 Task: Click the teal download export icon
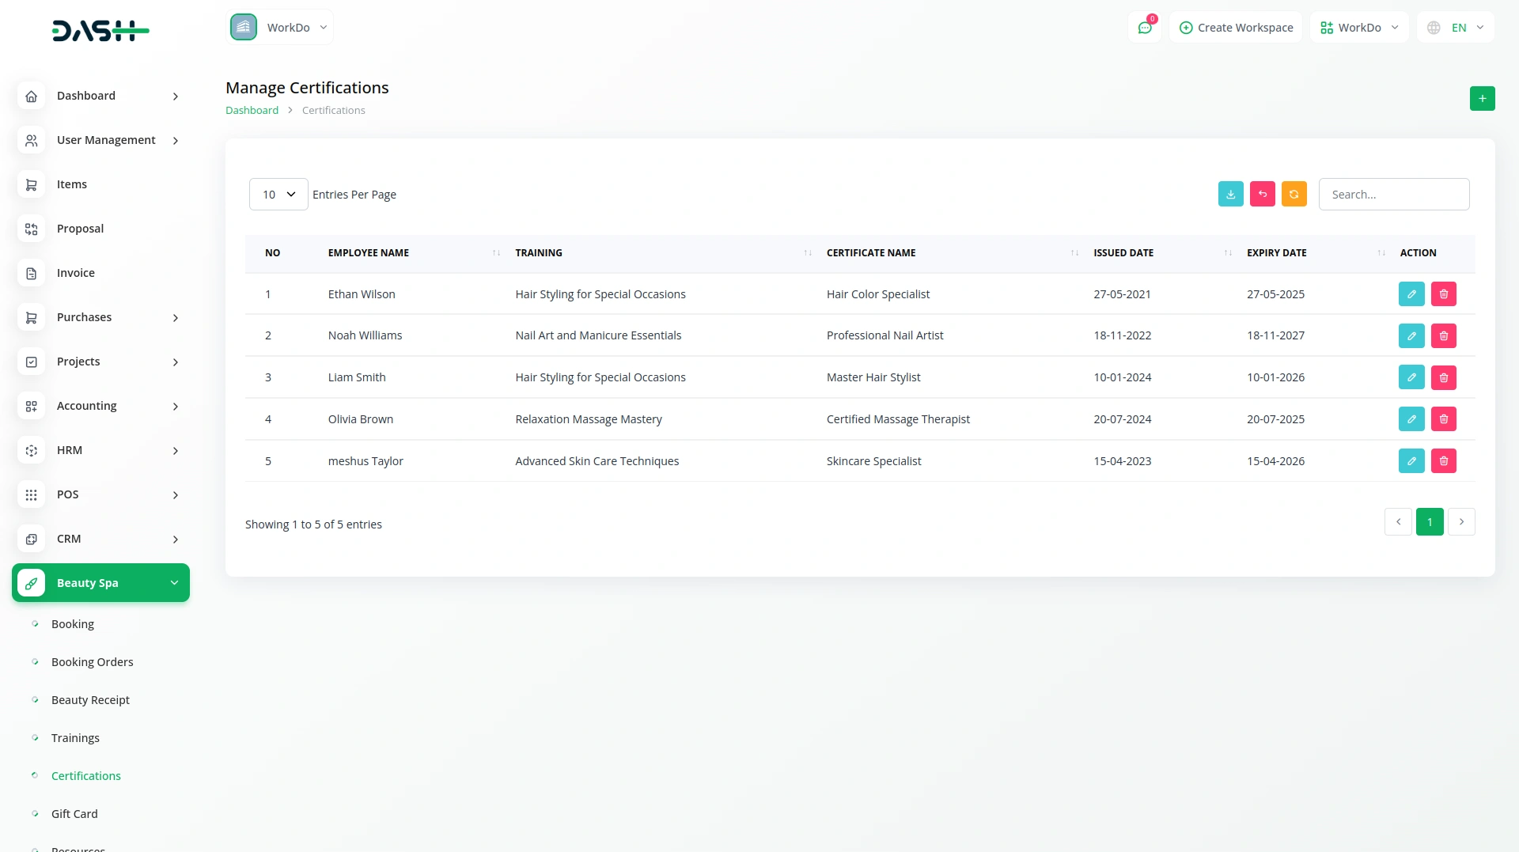pos(1230,194)
